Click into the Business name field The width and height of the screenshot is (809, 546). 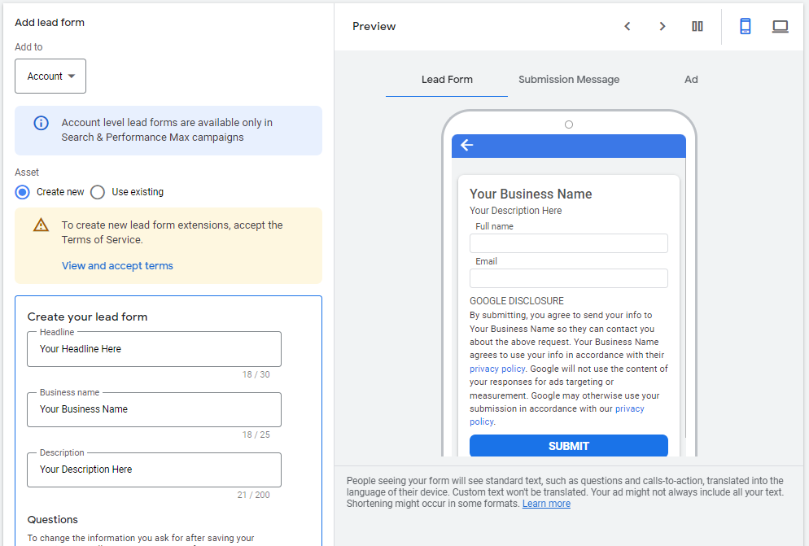pyautogui.click(x=154, y=409)
